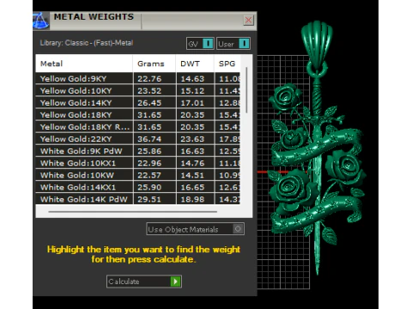This screenshot has width=412, height=309.
Task: Click the green Calculate arrow icon
Action: [175, 282]
